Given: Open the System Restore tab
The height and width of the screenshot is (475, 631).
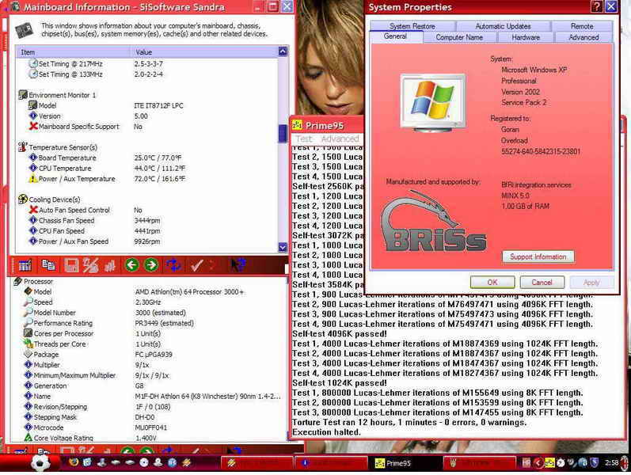Looking at the screenshot, I should 412,26.
